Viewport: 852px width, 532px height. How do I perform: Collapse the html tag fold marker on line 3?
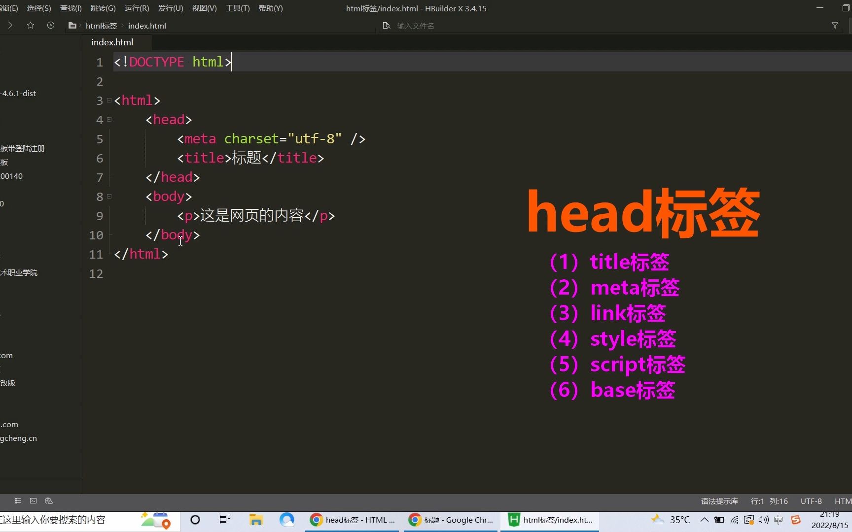tap(109, 100)
